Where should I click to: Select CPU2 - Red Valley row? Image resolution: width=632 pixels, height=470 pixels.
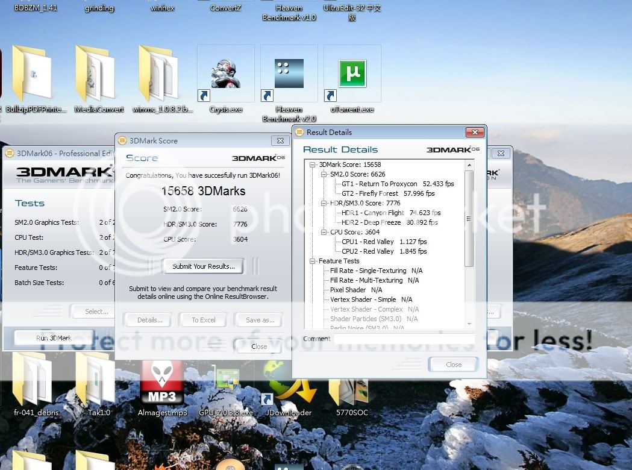tap(384, 251)
